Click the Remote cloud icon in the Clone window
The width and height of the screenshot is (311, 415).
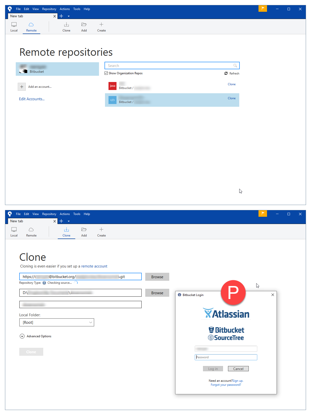click(x=31, y=230)
